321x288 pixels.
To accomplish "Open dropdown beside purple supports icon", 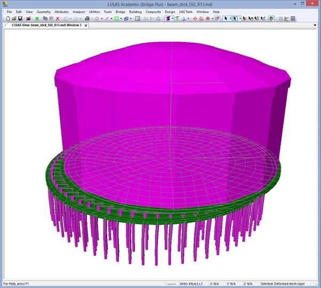I will [173, 19].
